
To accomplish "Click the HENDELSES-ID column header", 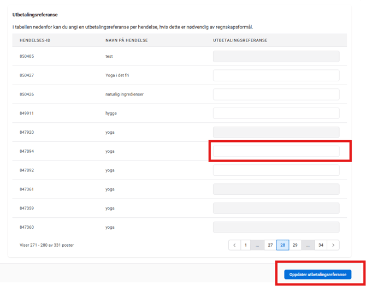I will [x=35, y=40].
